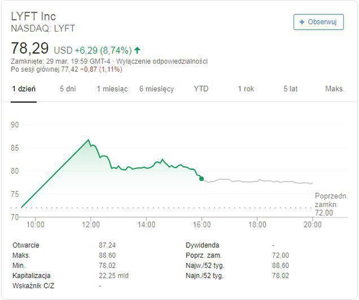Show the Maks. full history tab
Viewport: 359px width, 300px height.
335,89
